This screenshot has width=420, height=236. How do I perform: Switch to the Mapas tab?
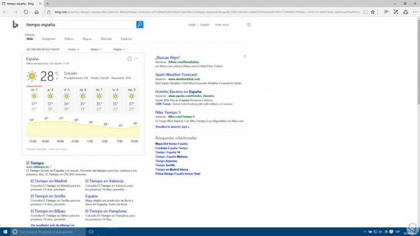point(87,39)
